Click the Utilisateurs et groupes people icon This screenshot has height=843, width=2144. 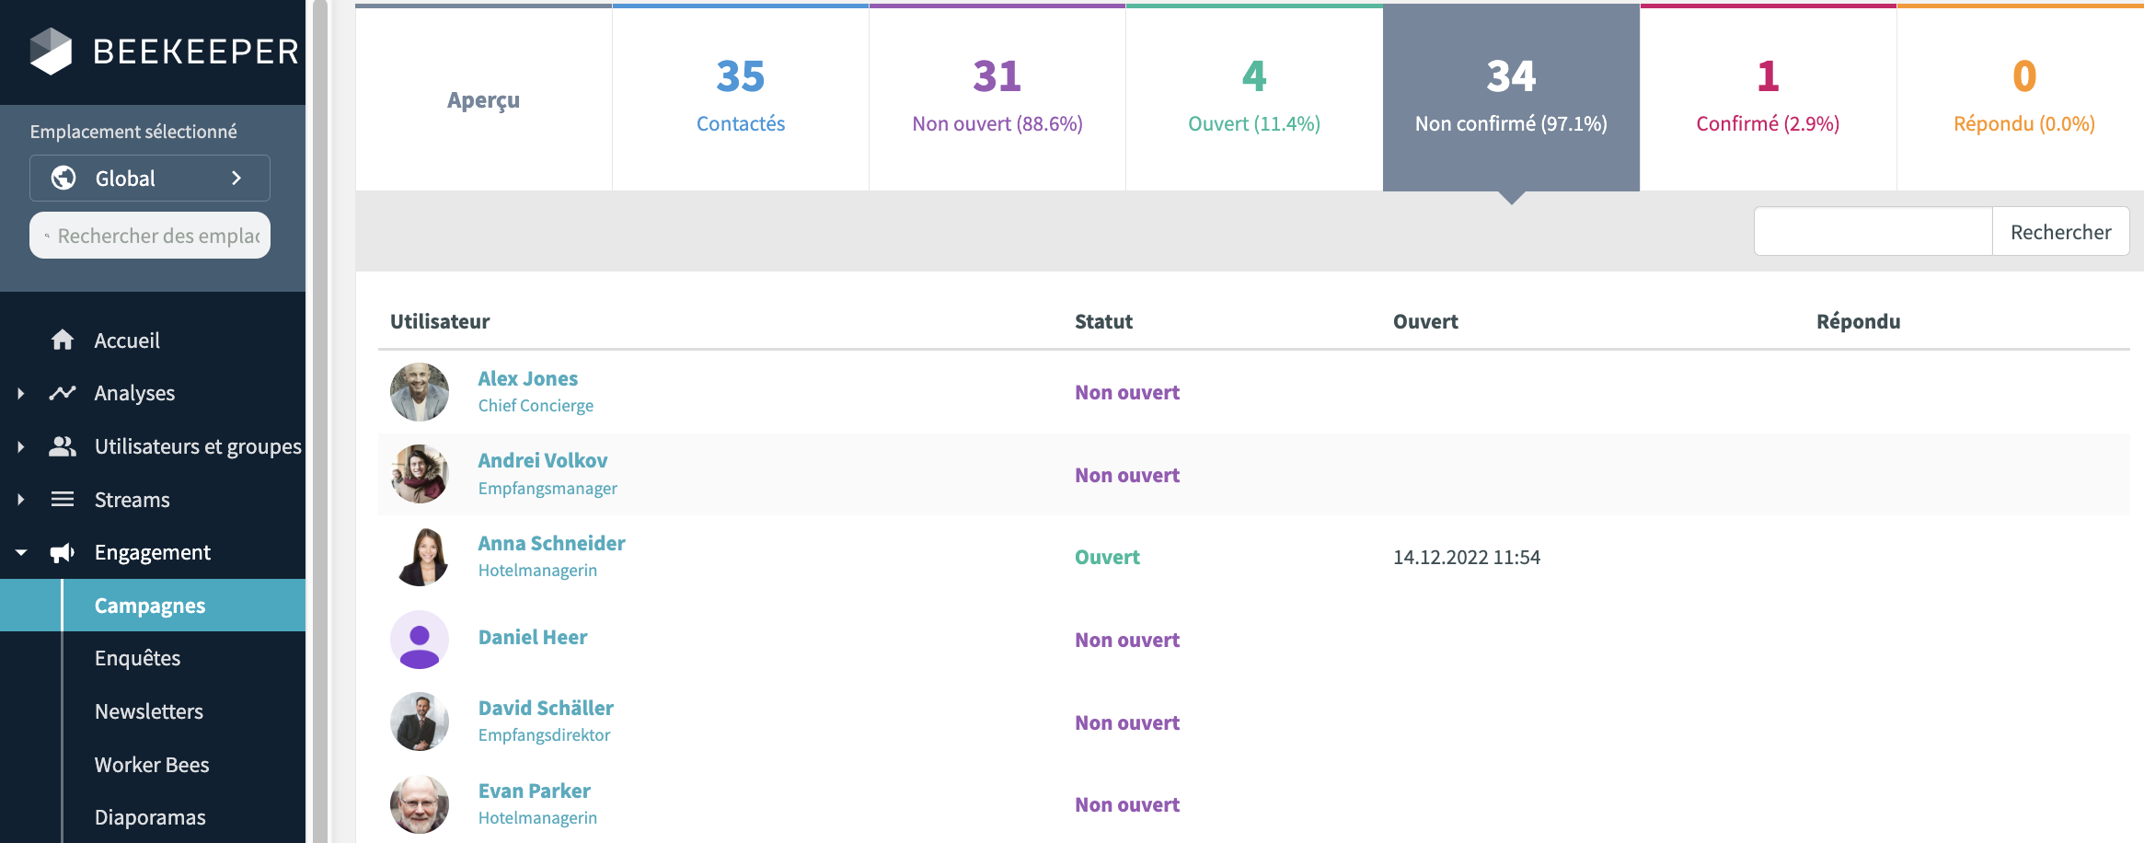tap(63, 446)
